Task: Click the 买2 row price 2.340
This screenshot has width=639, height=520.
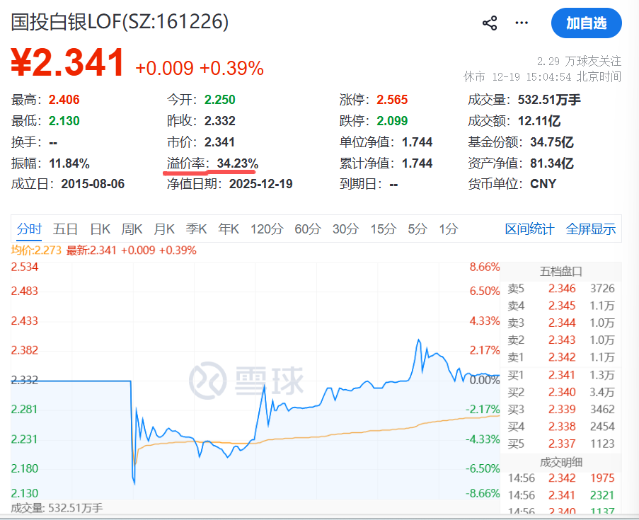Action: pyautogui.click(x=562, y=392)
